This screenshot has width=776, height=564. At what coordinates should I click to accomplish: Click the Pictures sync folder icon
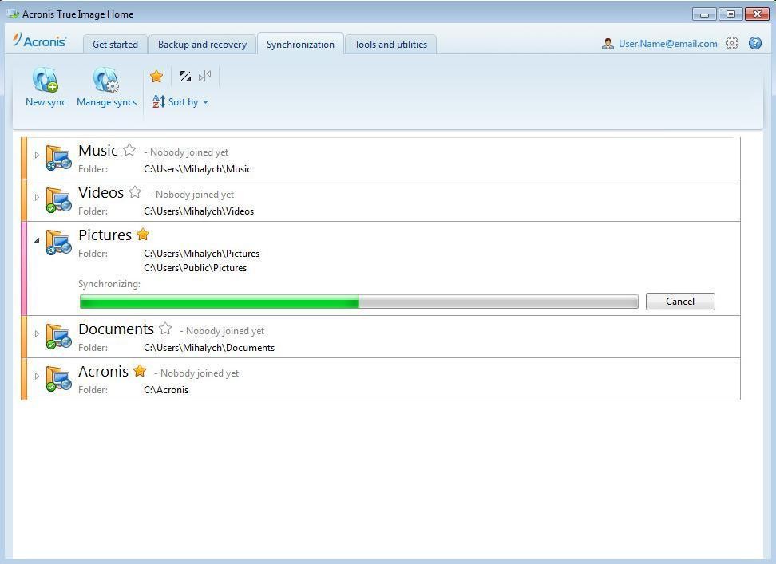tap(58, 243)
